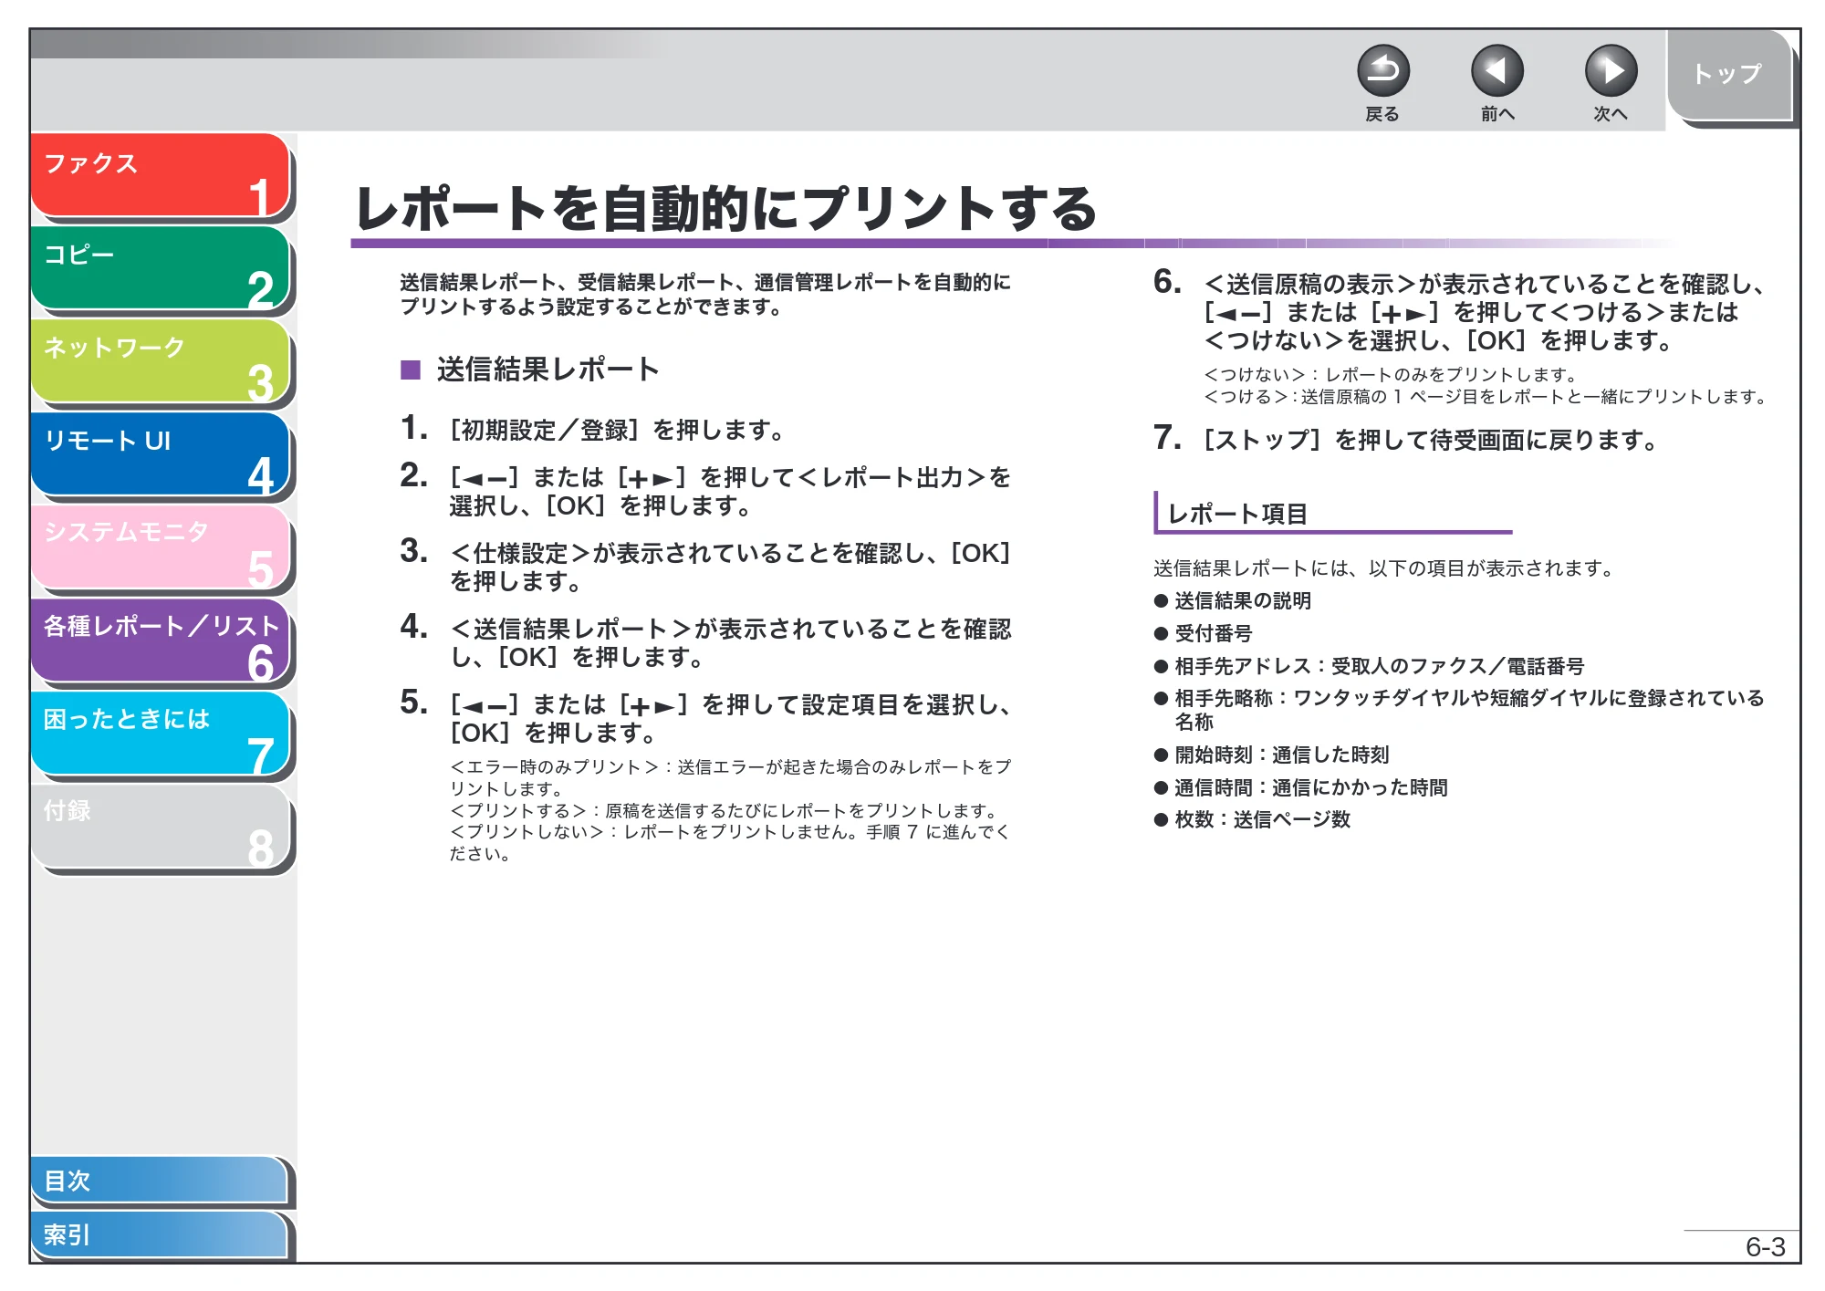Screen dimensions: 1825x1291
Task: Click the page title レポートを自動的にプリントする
Action: click(725, 208)
